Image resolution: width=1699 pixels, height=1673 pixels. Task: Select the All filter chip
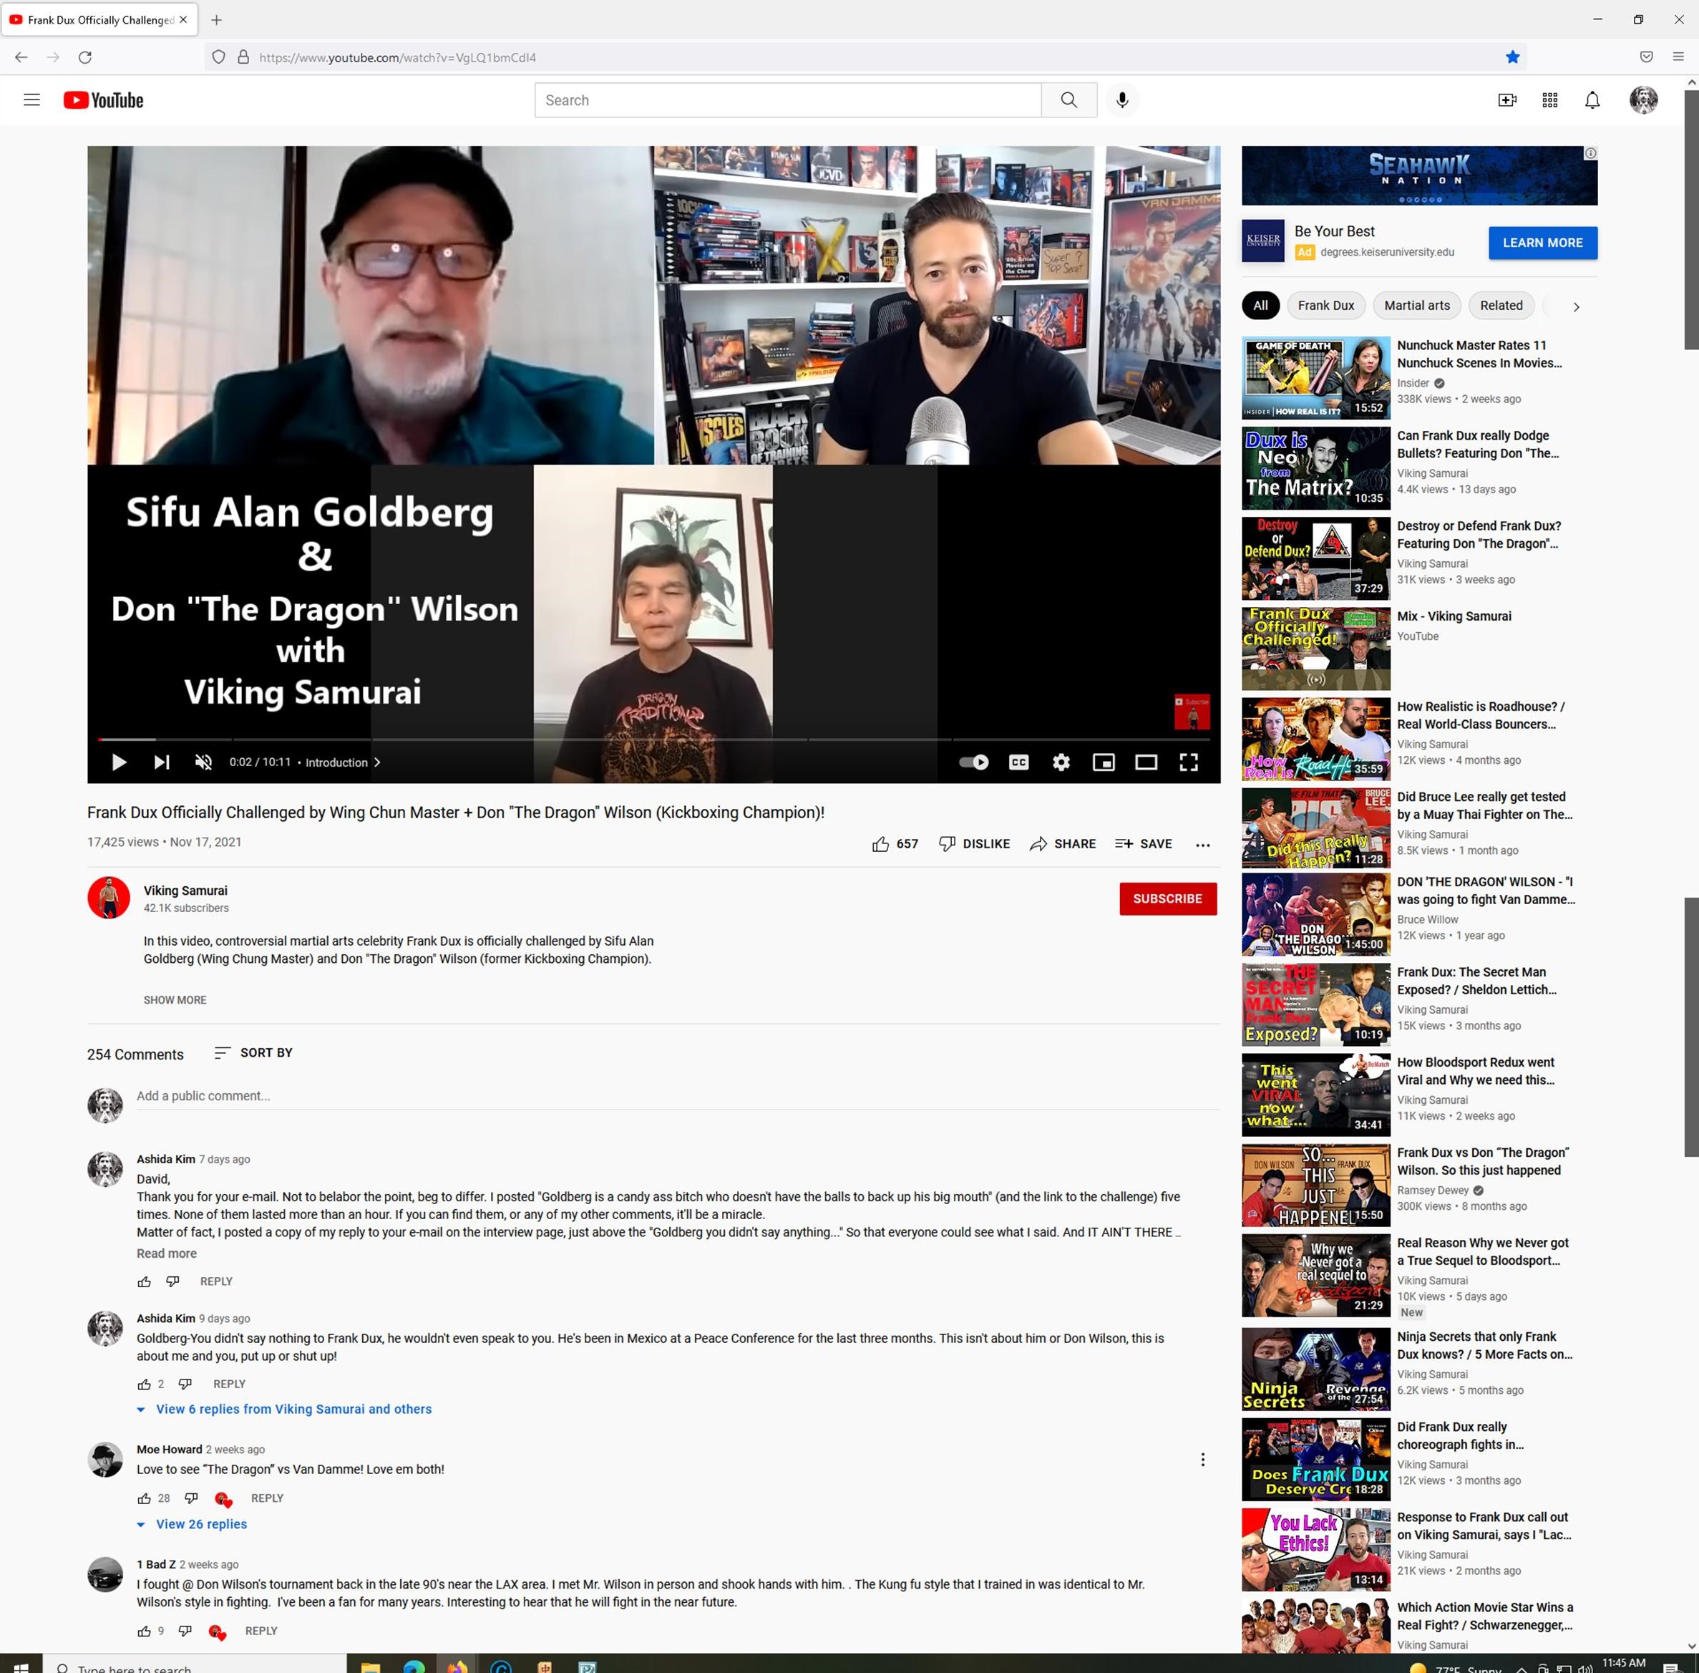tap(1260, 305)
